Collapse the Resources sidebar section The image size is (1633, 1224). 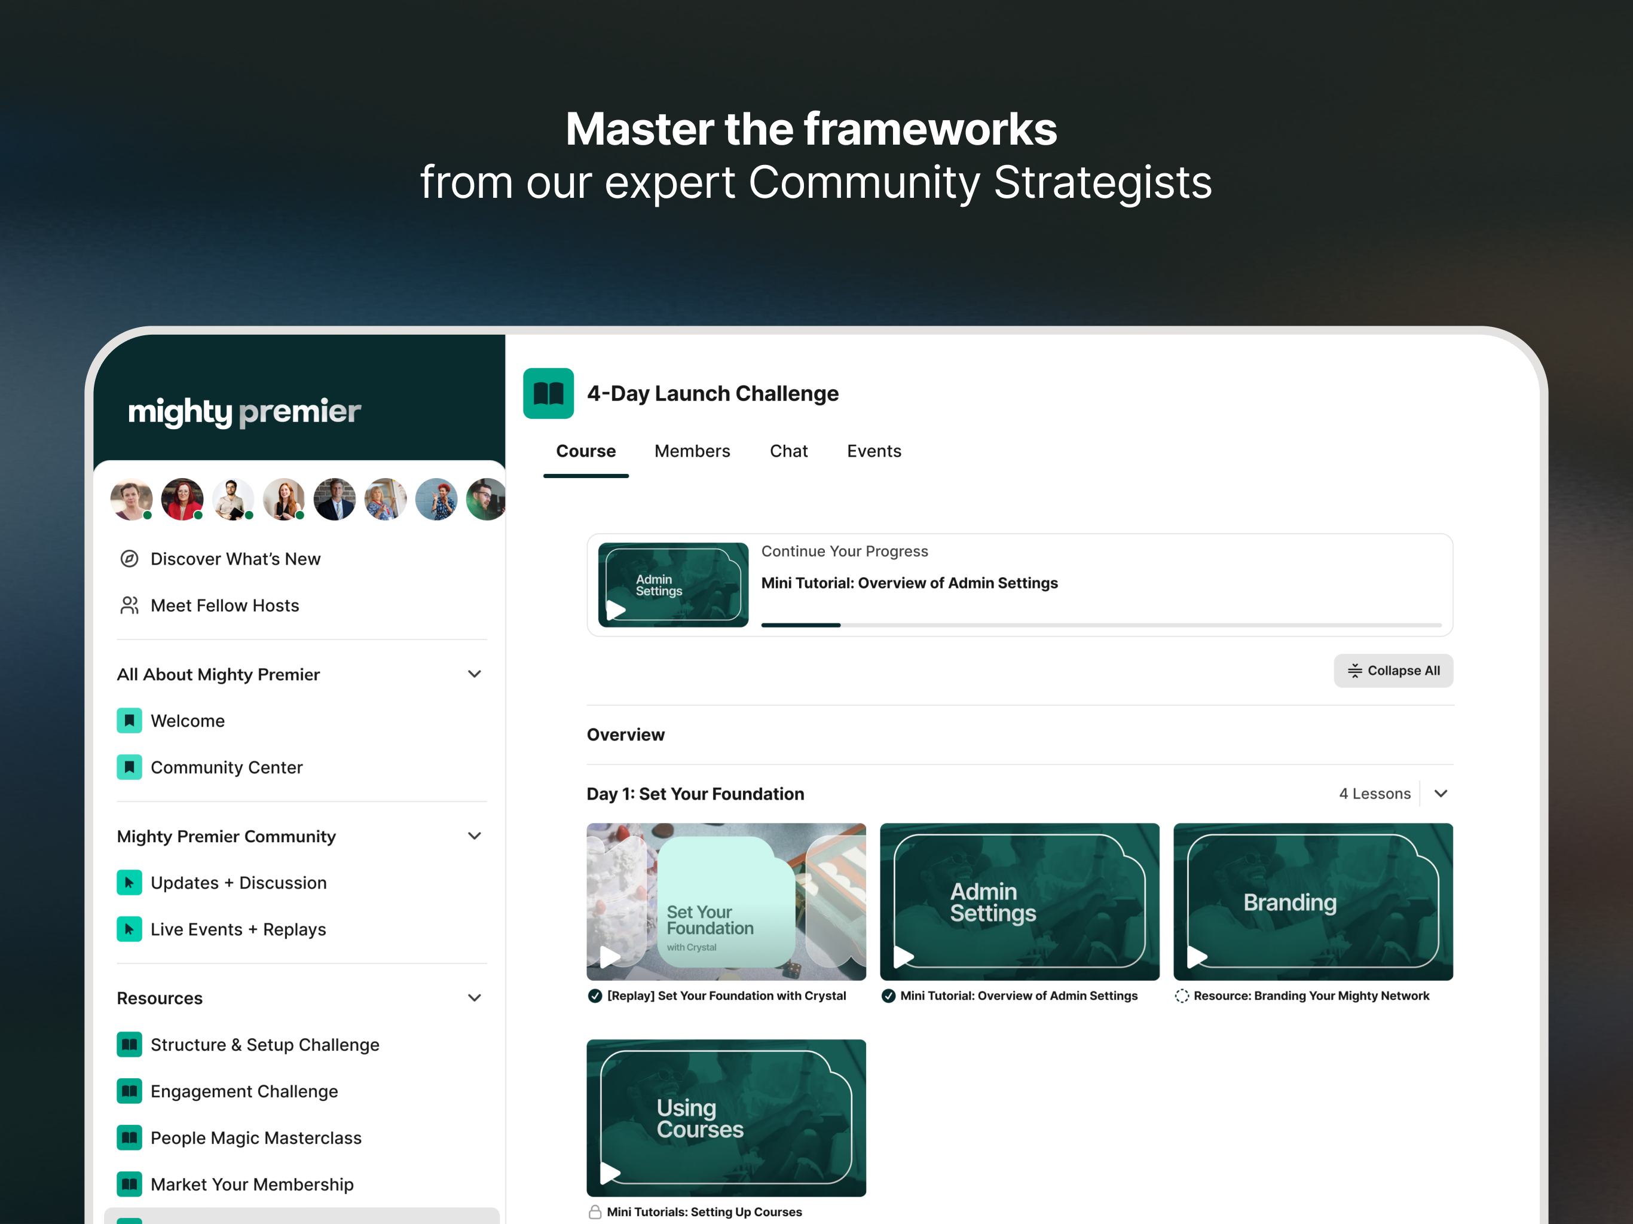point(475,998)
